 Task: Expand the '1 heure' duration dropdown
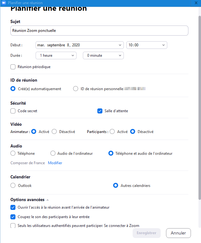[x=56, y=55]
